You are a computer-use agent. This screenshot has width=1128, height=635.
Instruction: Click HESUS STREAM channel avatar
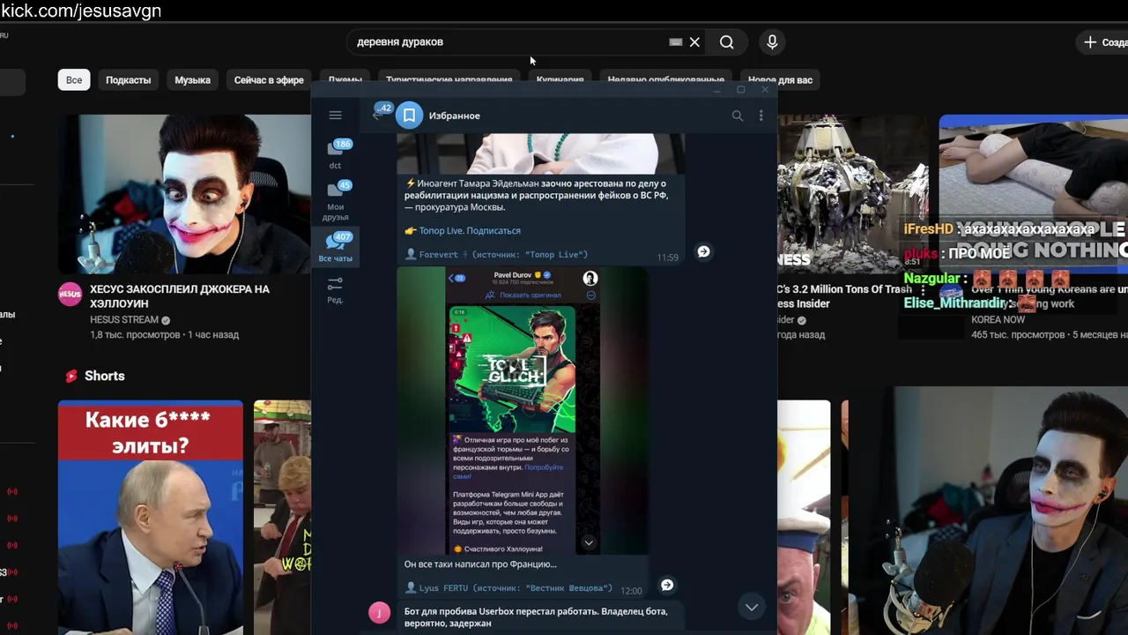(70, 295)
